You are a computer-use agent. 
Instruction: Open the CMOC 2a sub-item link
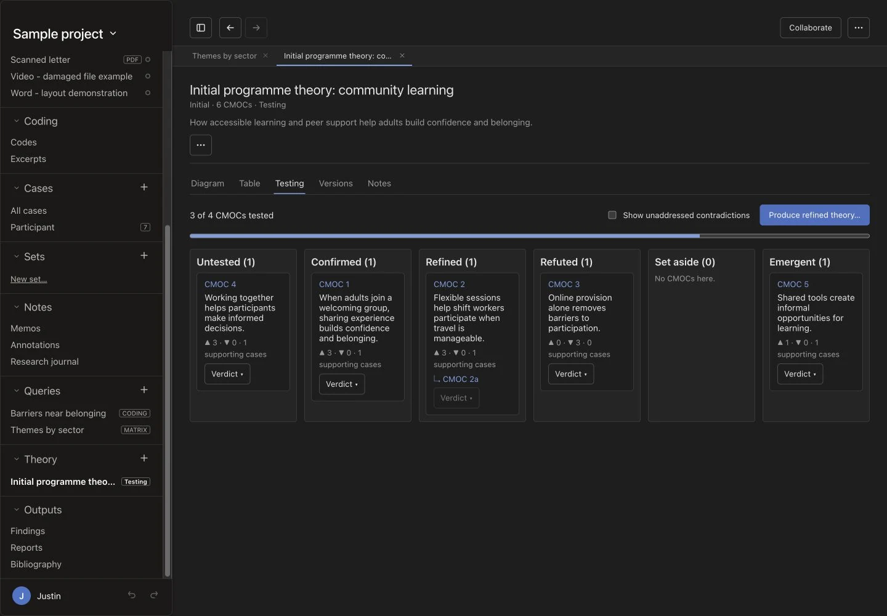coord(461,379)
